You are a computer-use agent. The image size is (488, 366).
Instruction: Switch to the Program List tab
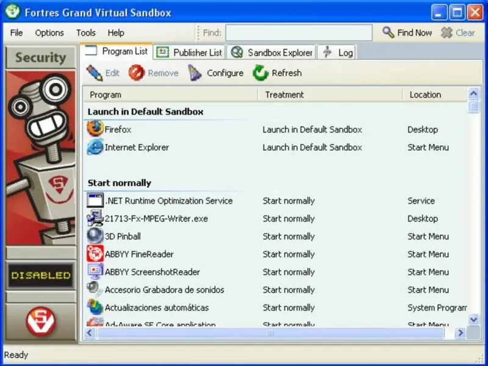coord(116,51)
